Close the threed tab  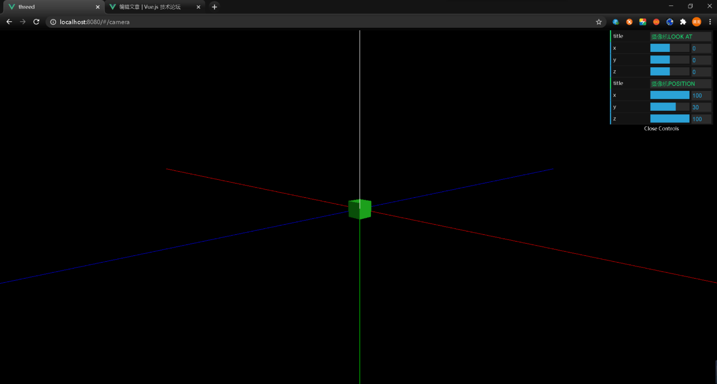click(x=98, y=7)
